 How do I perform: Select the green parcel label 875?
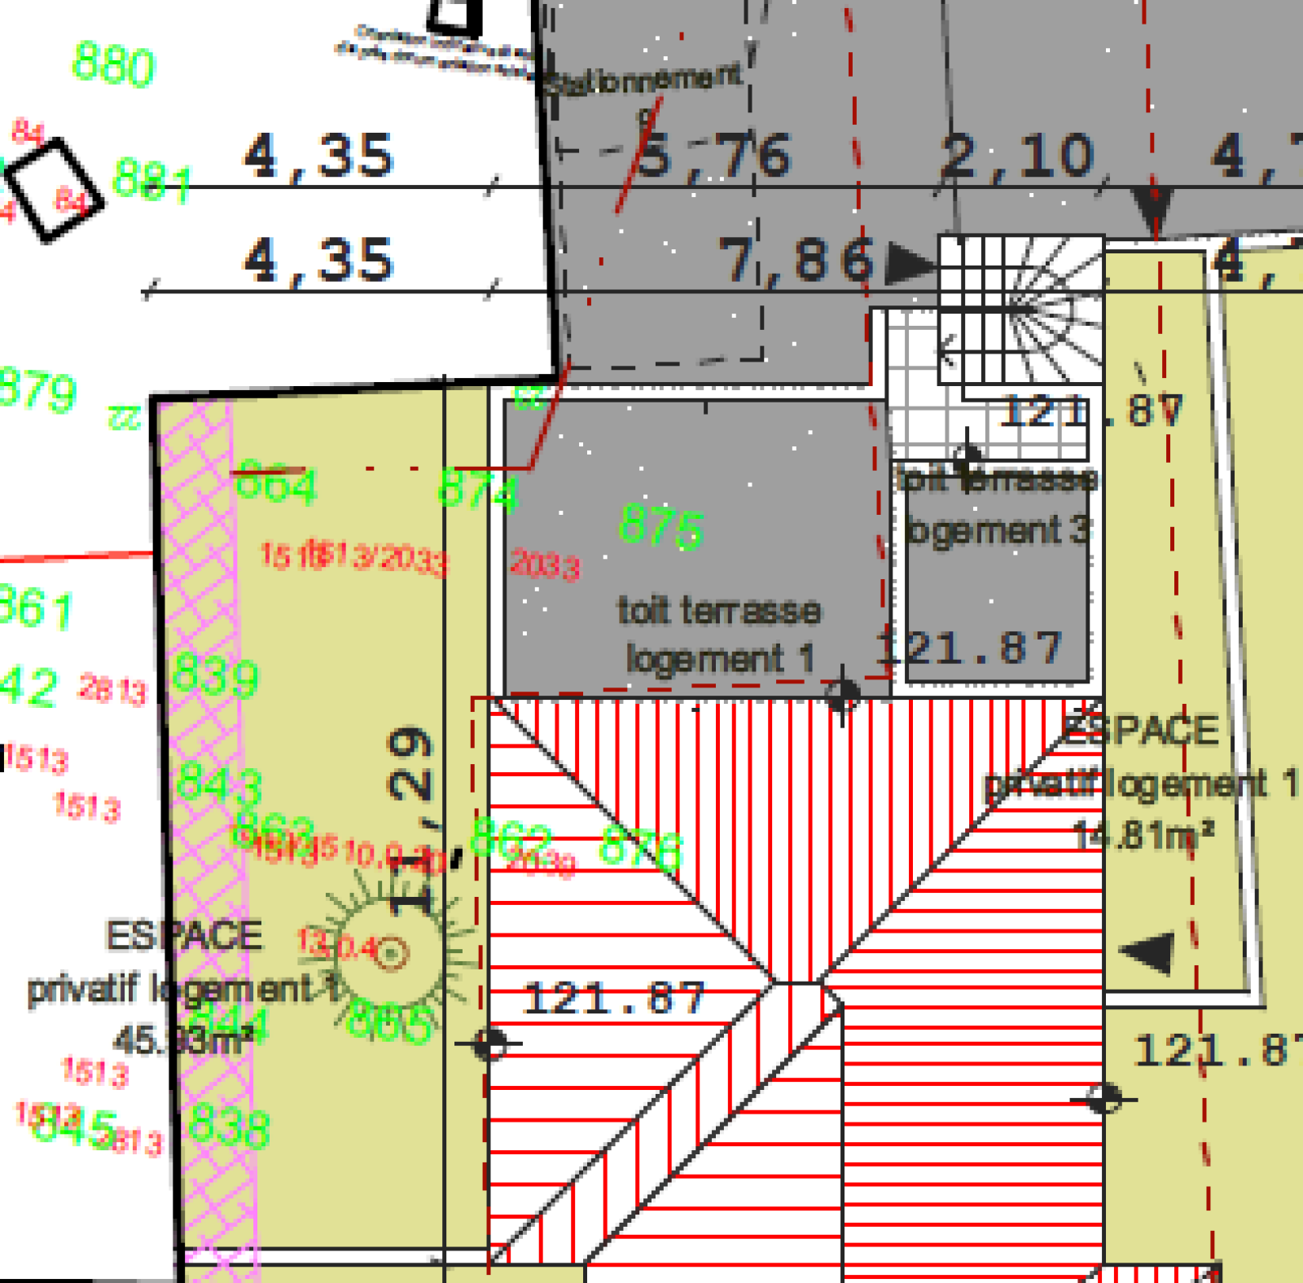(x=660, y=526)
